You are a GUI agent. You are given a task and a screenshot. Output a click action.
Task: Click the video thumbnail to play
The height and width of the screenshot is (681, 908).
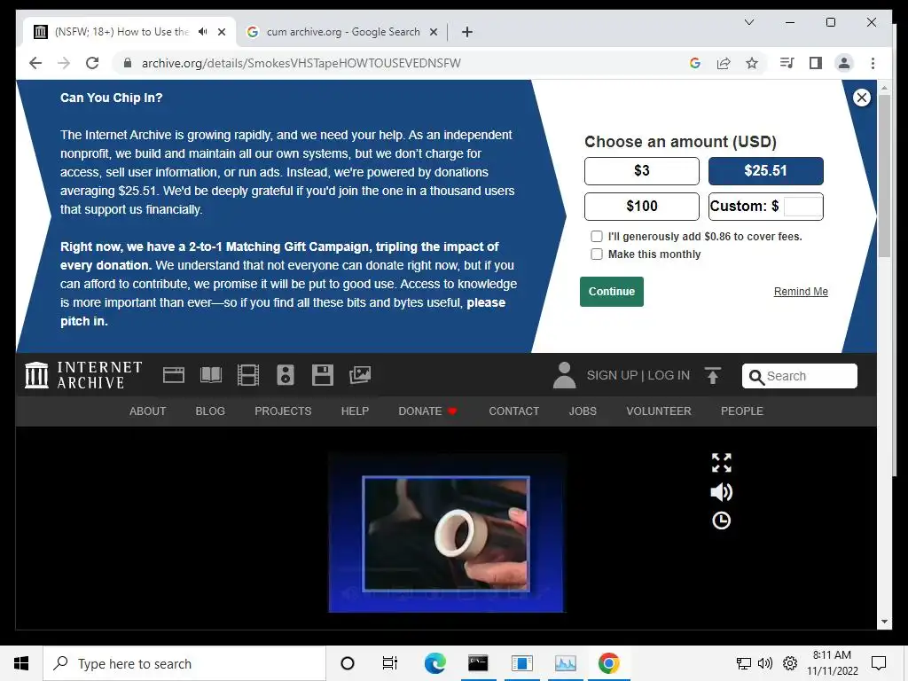(x=446, y=533)
